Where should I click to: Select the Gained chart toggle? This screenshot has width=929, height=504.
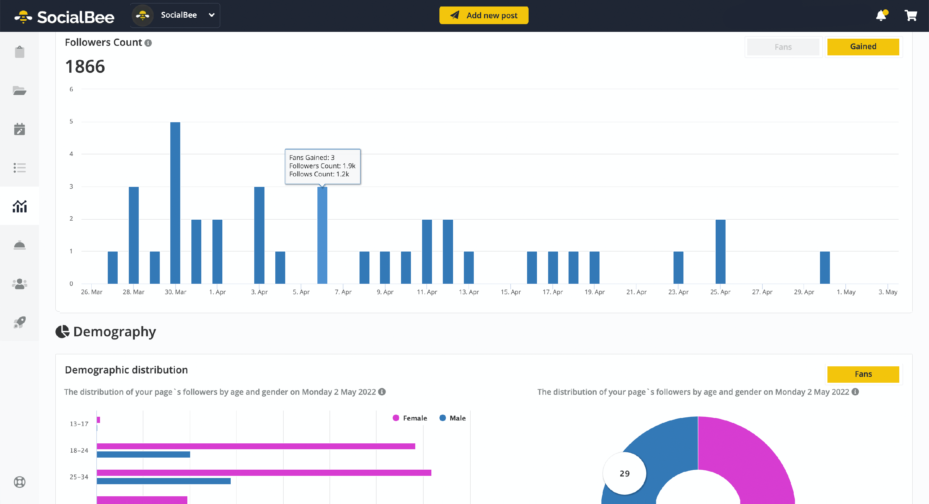tap(863, 47)
